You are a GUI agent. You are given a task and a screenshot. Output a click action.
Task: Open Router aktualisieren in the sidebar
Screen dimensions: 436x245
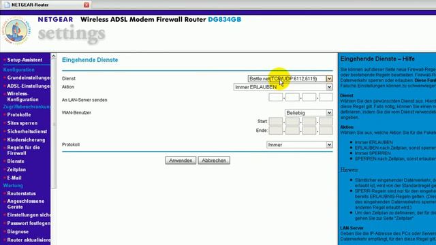[29, 240]
